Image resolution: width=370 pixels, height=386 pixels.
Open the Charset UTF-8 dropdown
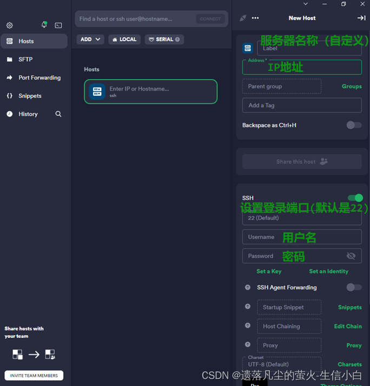pyautogui.click(x=281, y=364)
